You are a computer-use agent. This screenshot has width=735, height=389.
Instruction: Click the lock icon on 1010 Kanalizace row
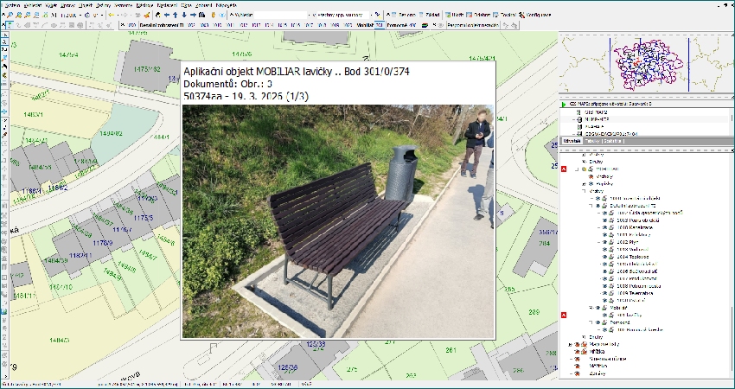pos(611,227)
